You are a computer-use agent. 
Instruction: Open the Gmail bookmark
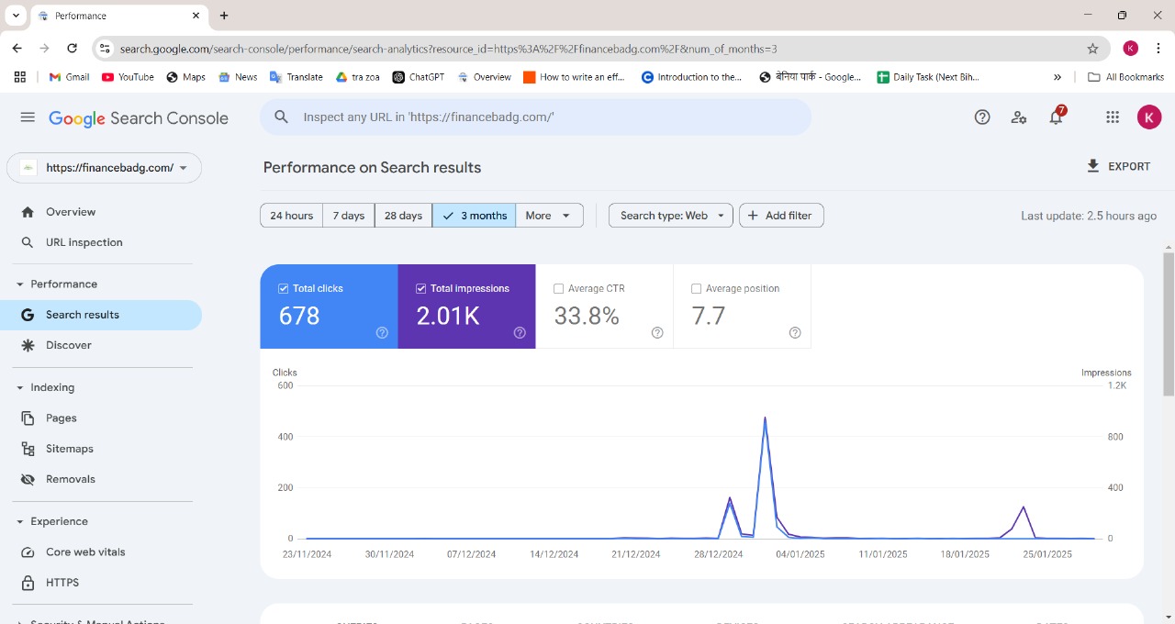69,77
